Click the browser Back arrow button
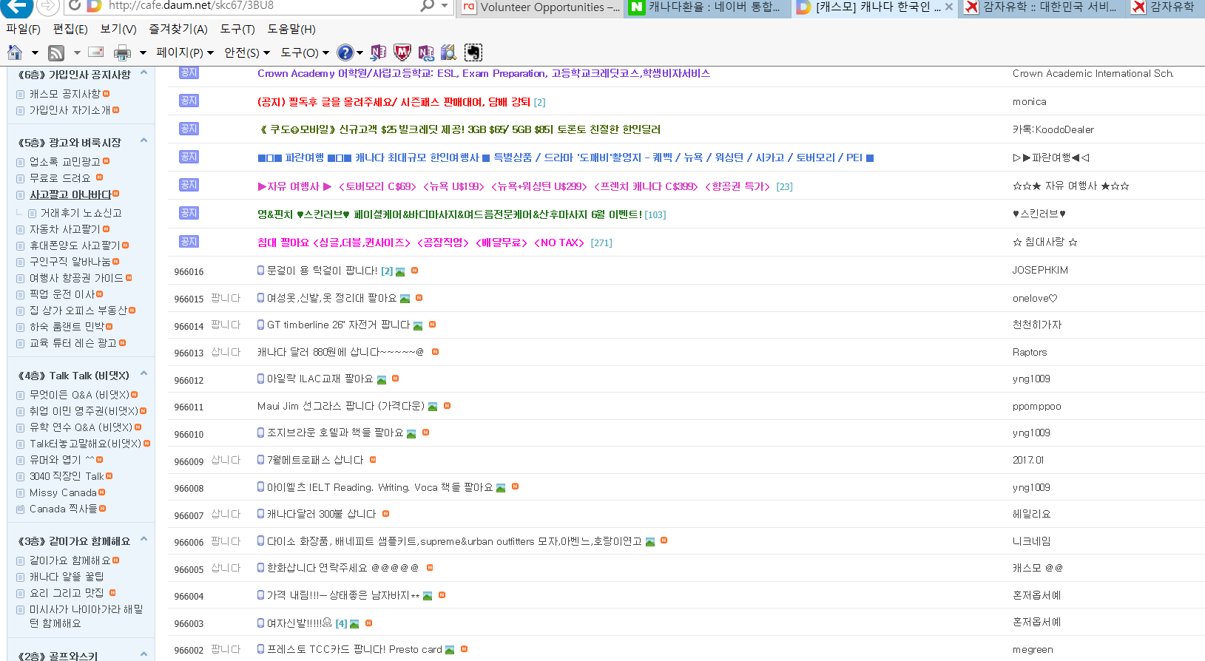This screenshot has height=661, width=1205. click(x=16, y=7)
